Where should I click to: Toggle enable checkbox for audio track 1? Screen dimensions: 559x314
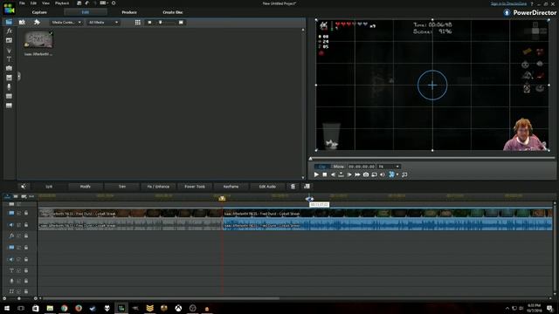[x=19, y=225]
